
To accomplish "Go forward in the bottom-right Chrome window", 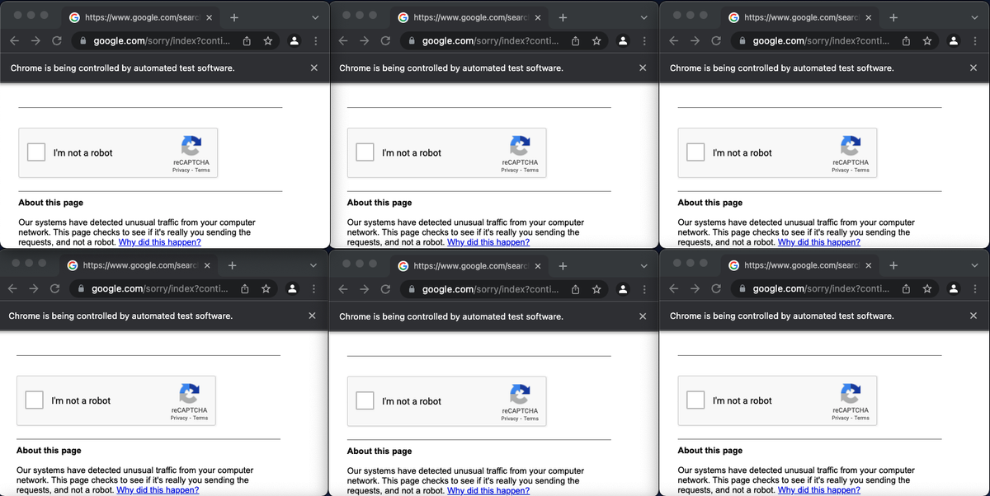I will pos(695,288).
